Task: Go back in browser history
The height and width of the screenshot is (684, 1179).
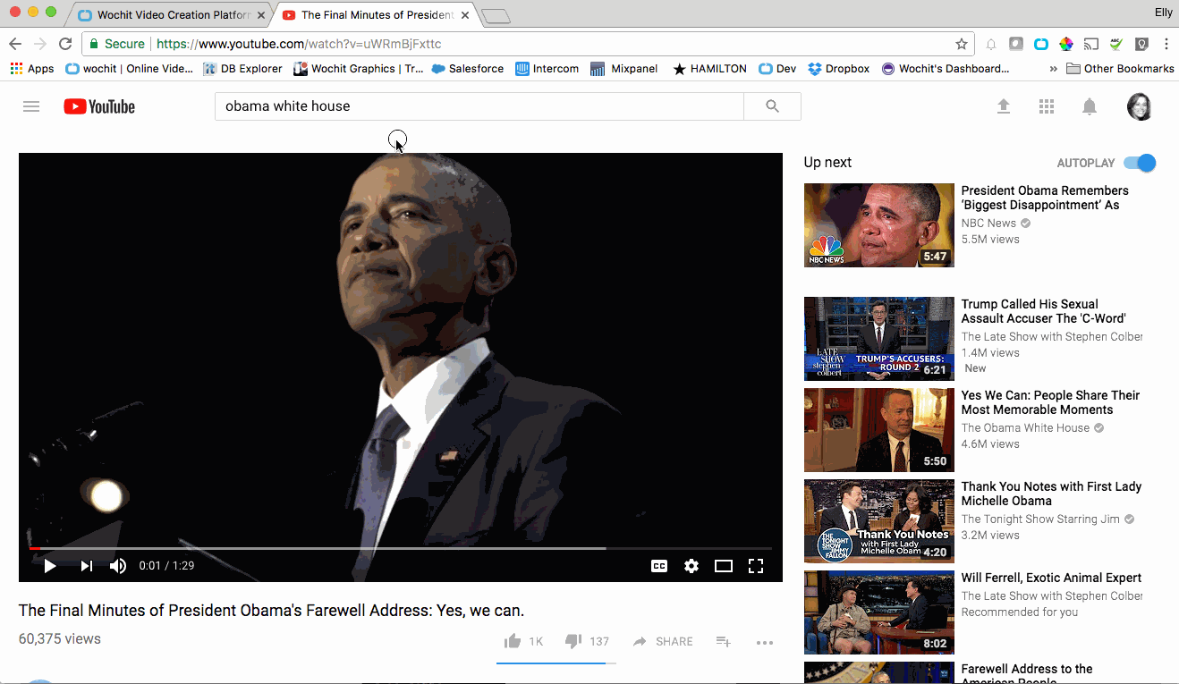Action: tap(15, 44)
